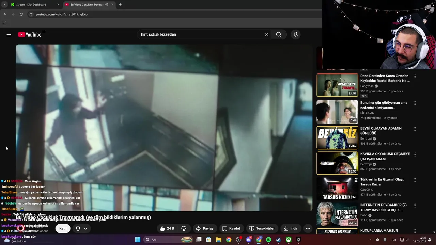The height and width of the screenshot is (245, 436).
Task: Reload the page with the refresh icon
Action: [x=21, y=14]
